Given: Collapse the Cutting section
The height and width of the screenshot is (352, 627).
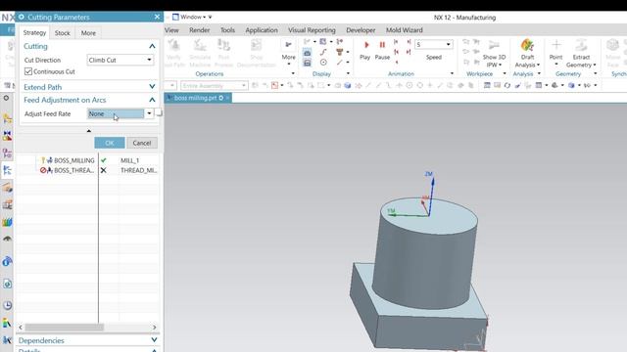Looking at the screenshot, I should click(x=152, y=46).
